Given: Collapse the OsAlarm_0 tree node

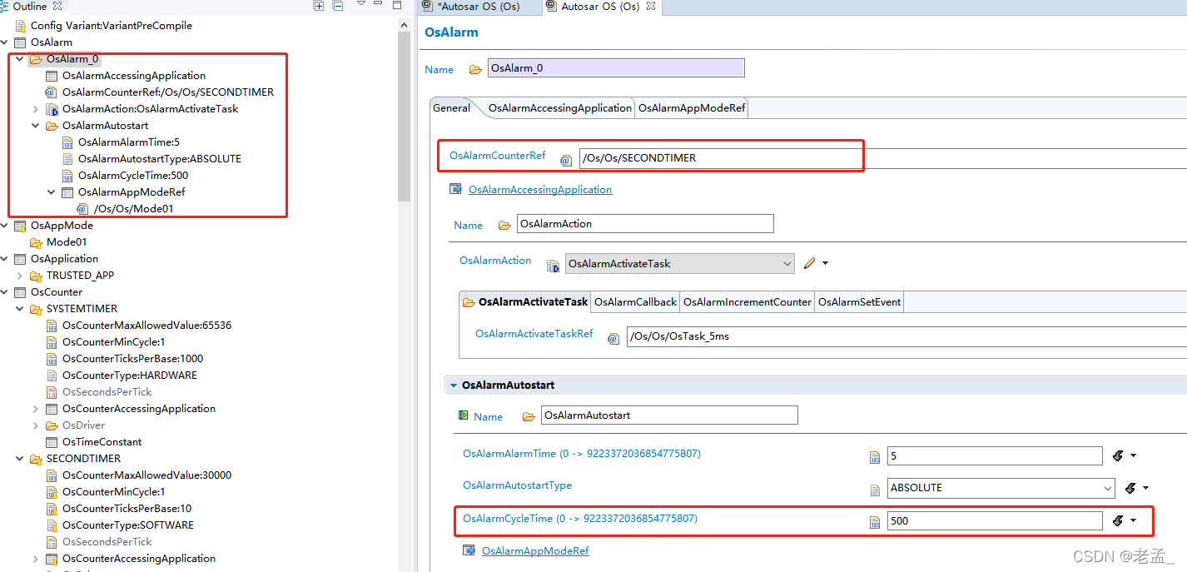Looking at the screenshot, I should (x=19, y=59).
